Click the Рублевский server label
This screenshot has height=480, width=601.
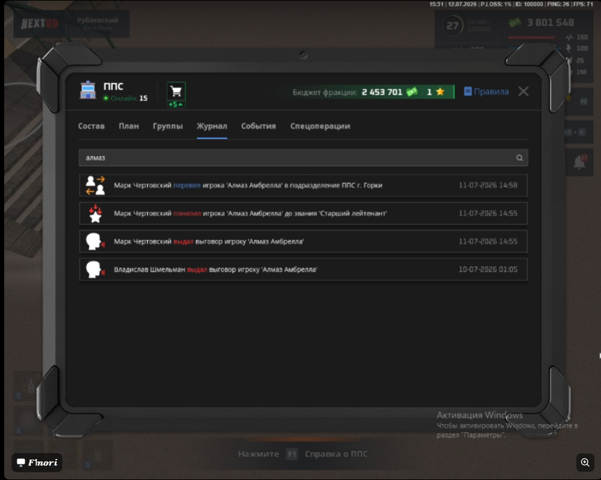tap(98, 20)
